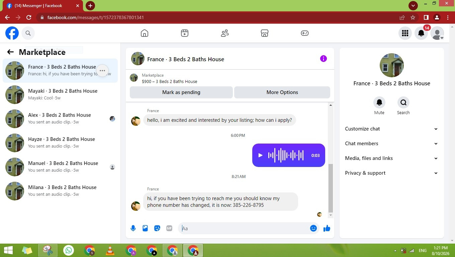The image size is (455, 257).
Task: Open VLC media player from taskbar
Action: [110, 250]
